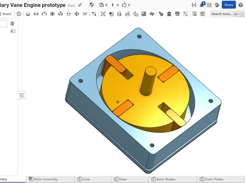Click the icon right of cylinder-with-cursor tool
Screen dimensions: 245x183
[x=127, y=14]
